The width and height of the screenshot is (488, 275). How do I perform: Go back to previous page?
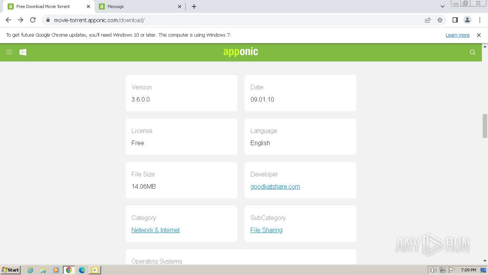8,20
